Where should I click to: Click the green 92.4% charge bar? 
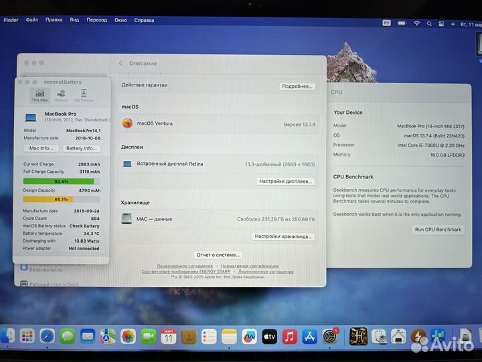click(x=61, y=182)
